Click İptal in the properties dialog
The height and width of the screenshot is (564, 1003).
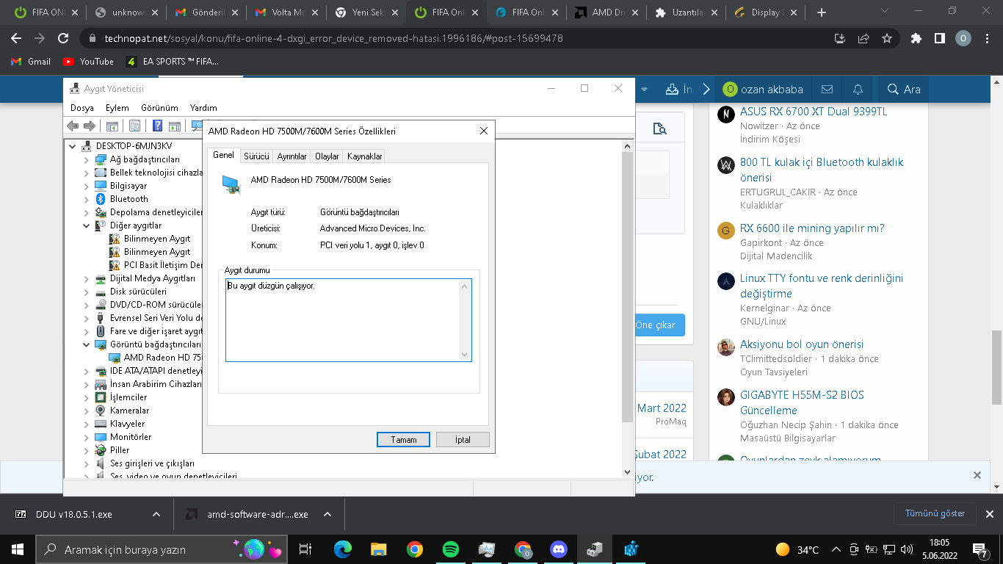(463, 440)
